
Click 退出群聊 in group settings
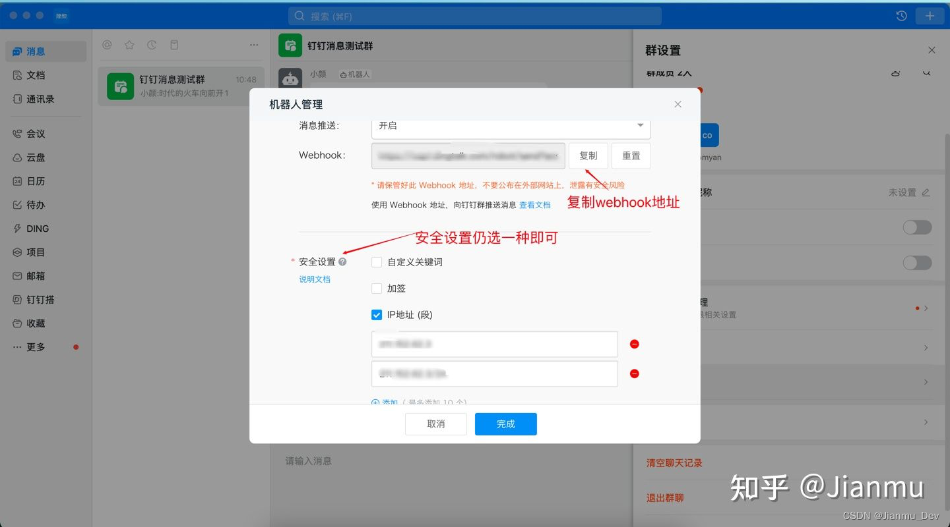click(x=665, y=498)
